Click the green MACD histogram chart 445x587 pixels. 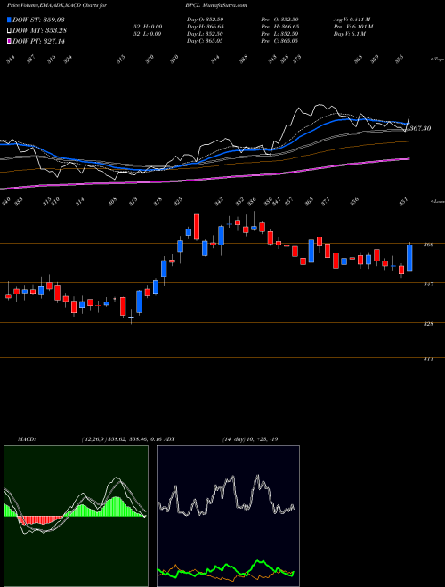(76, 516)
